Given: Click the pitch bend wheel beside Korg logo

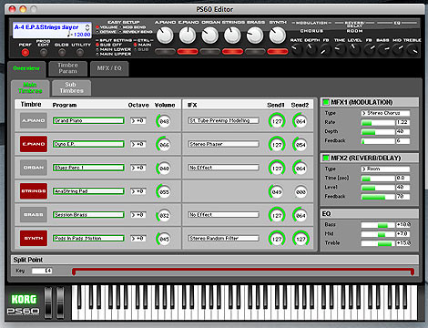Looking at the screenshot, I should (48, 302).
